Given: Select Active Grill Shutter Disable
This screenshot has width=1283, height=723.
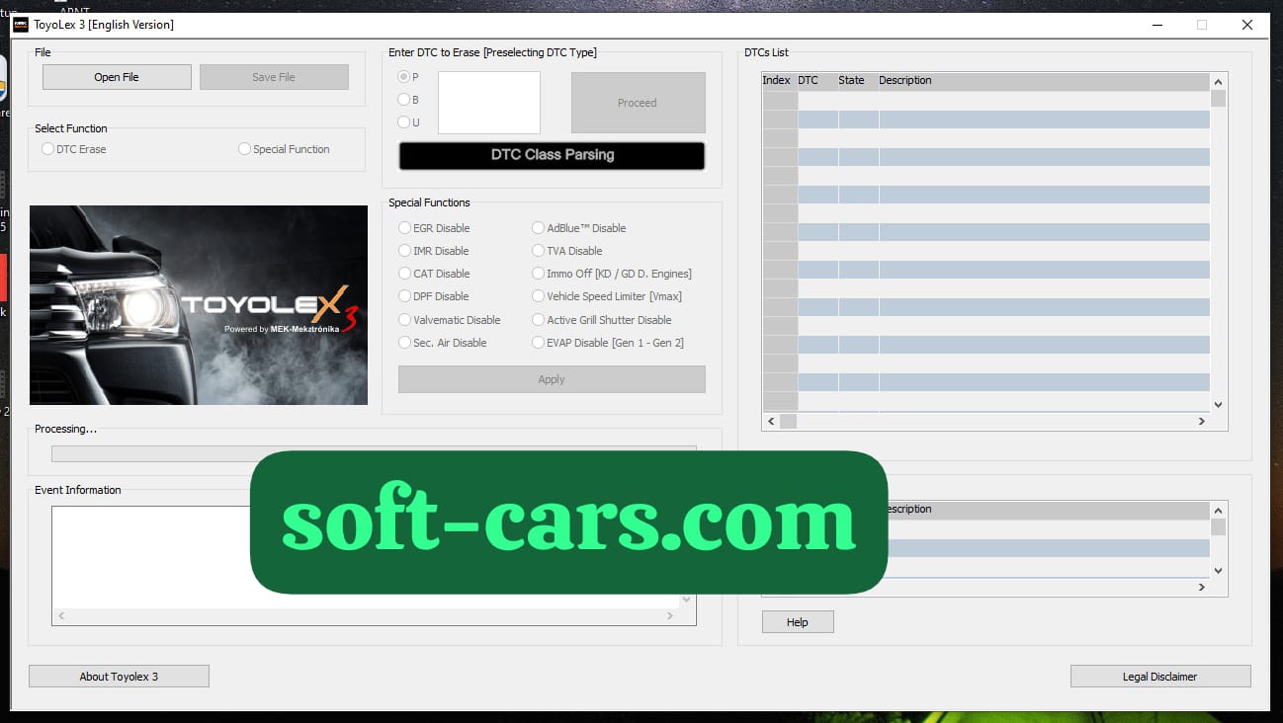Looking at the screenshot, I should (x=602, y=320).
